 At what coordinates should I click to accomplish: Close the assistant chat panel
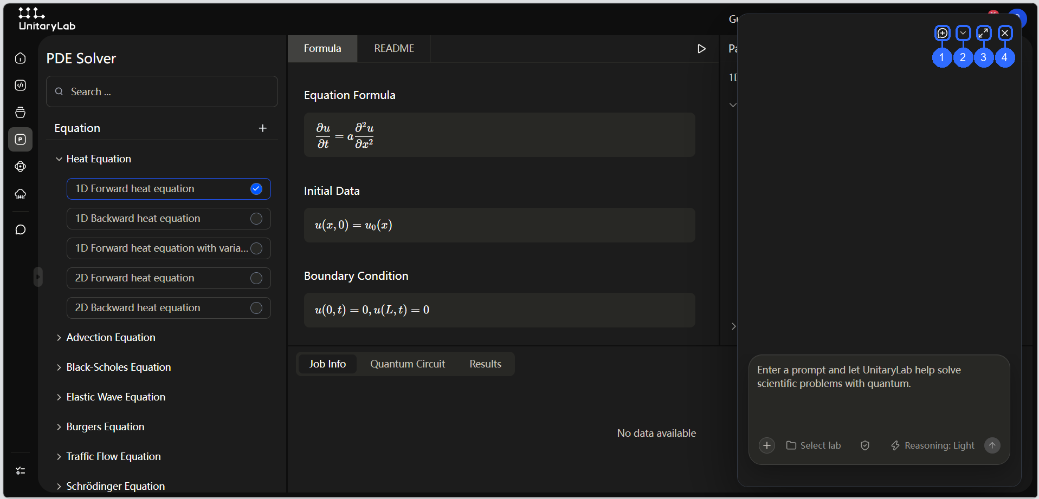click(x=1005, y=33)
